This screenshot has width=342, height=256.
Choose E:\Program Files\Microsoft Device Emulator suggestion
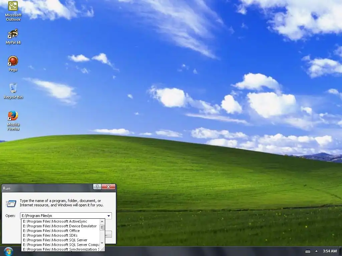point(61,226)
